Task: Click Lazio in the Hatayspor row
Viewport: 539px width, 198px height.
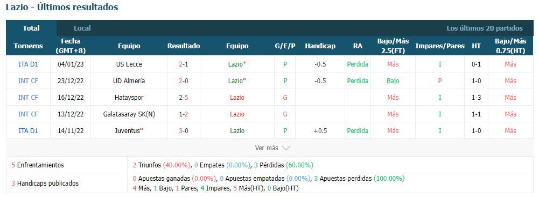Action: click(x=237, y=98)
